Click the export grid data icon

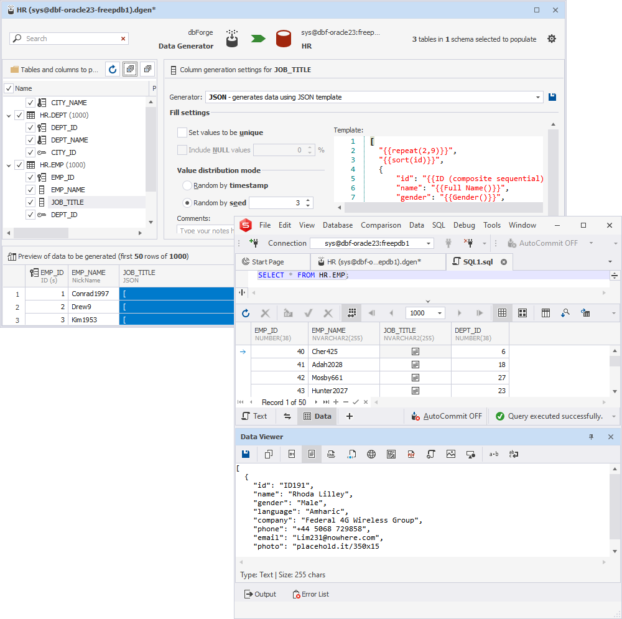pyautogui.click(x=585, y=313)
